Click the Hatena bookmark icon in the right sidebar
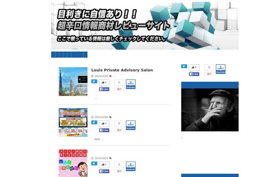This screenshot has height=177, width=266. pyautogui.click(x=220, y=69)
